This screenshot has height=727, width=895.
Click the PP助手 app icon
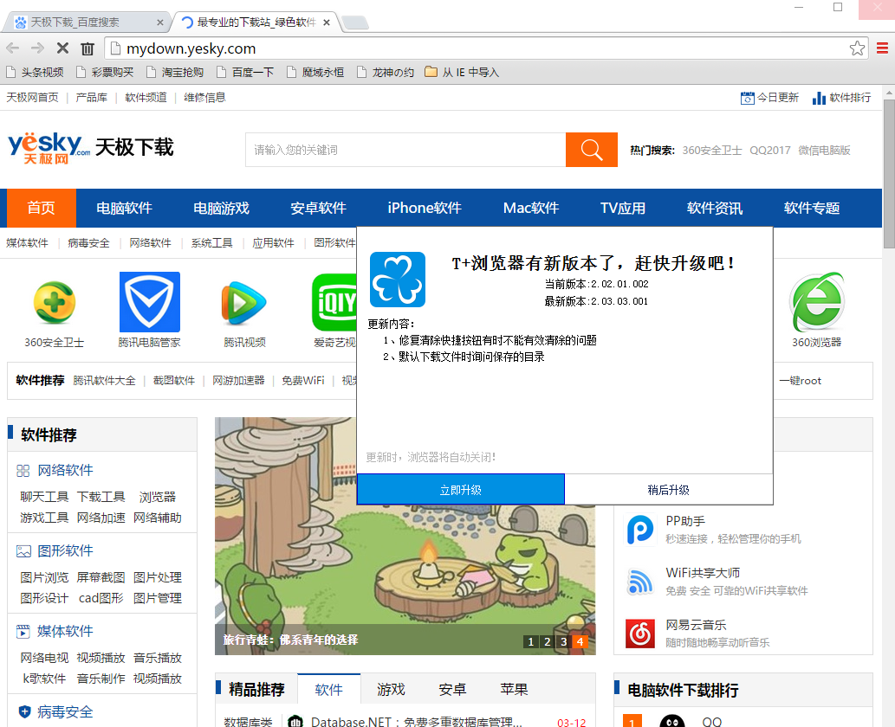pyautogui.click(x=640, y=530)
